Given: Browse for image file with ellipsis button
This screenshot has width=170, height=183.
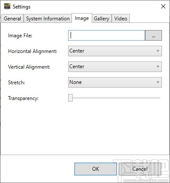Looking at the screenshot, I should 154,35.
